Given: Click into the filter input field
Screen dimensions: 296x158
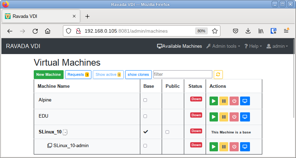Looking at the screenshot, I should (182, 74).
